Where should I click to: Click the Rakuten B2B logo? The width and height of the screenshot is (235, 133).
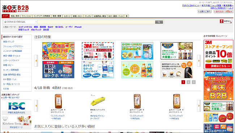(x=16, y=9)
